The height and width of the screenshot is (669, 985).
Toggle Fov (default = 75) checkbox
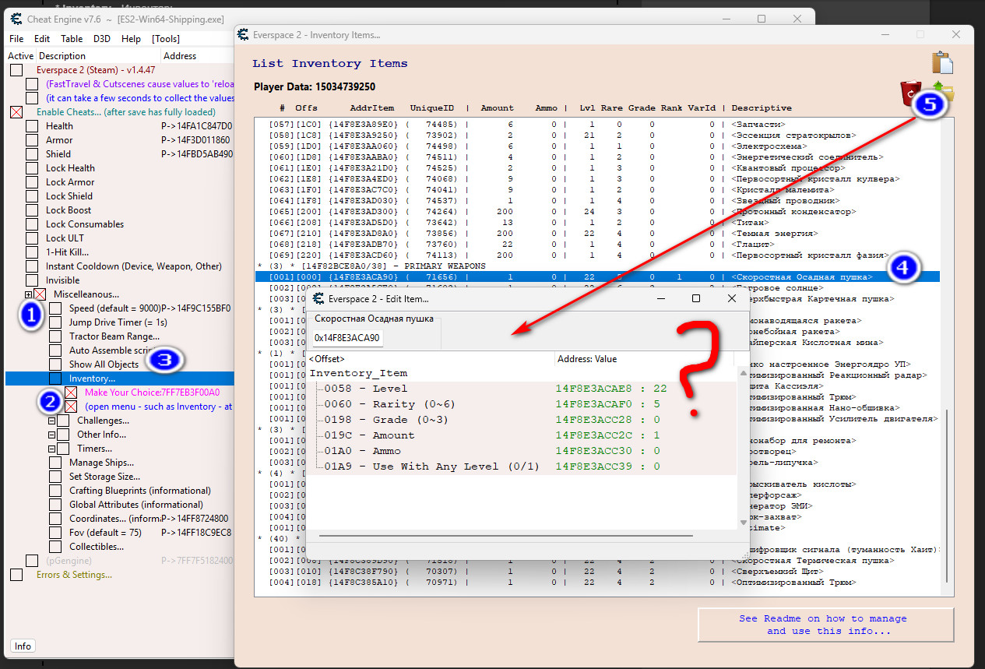tap(55, 533)
